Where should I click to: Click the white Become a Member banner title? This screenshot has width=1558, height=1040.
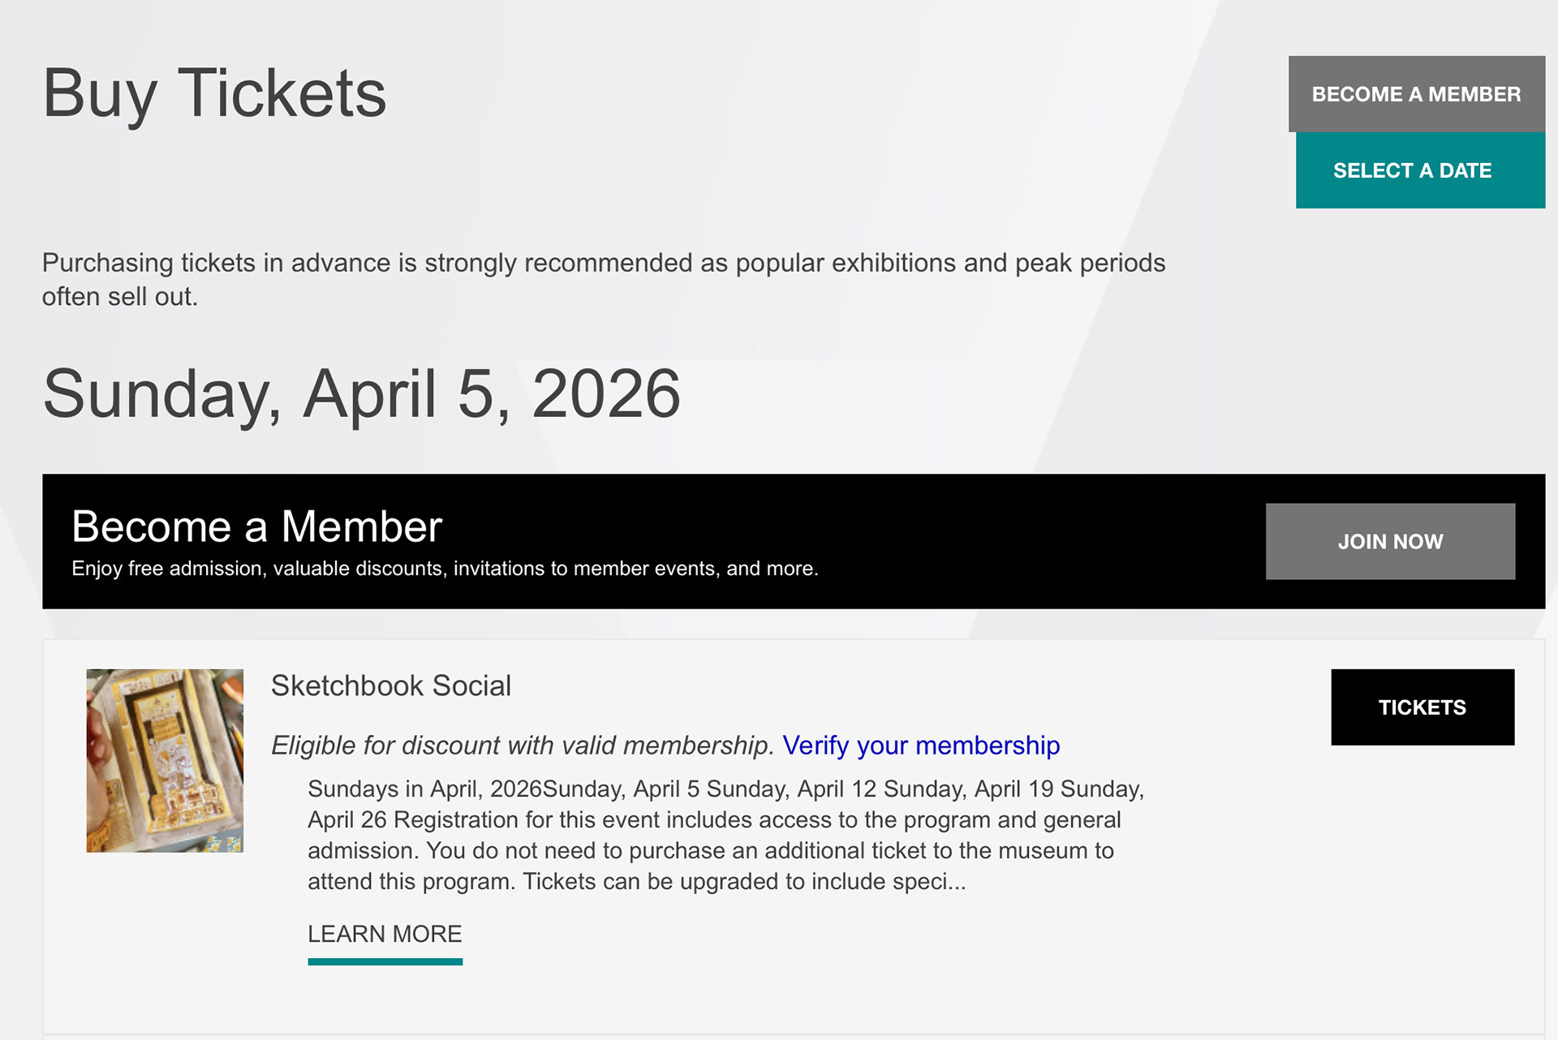[x=256, y=526]
